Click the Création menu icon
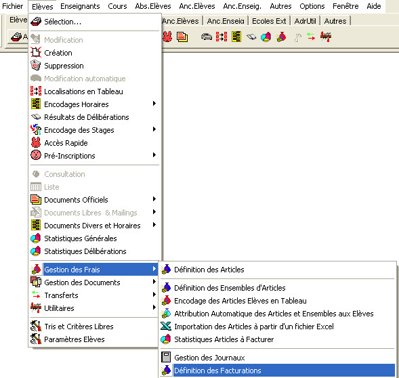The height and width of the screenshot is (378, 399). coord(36,52)
